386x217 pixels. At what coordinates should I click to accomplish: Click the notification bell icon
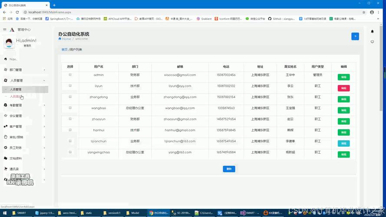[372, 32]
